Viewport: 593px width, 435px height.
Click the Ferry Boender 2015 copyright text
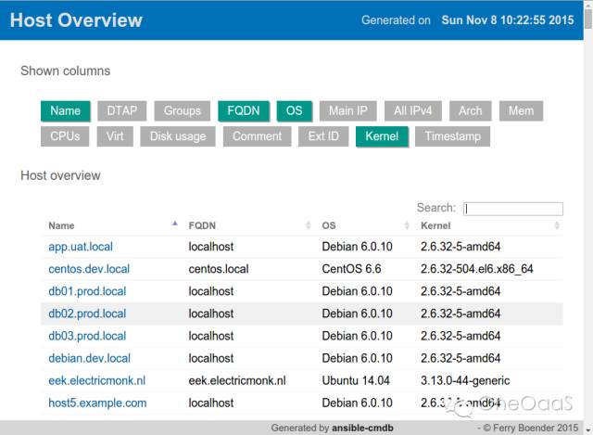(531, 429)
